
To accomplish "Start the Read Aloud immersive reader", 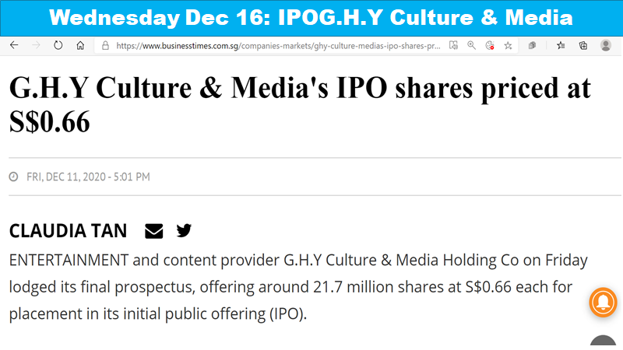I will [453, 46].
